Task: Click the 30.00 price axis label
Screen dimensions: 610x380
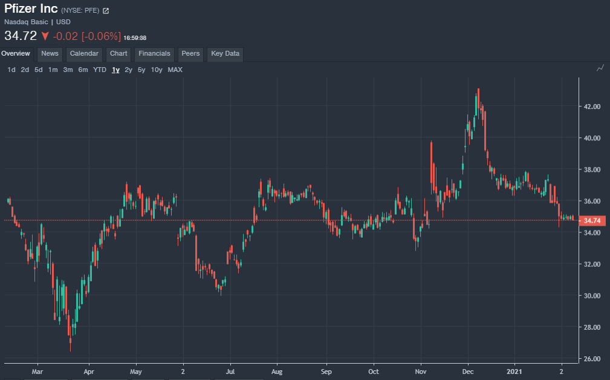Action: 592,295
